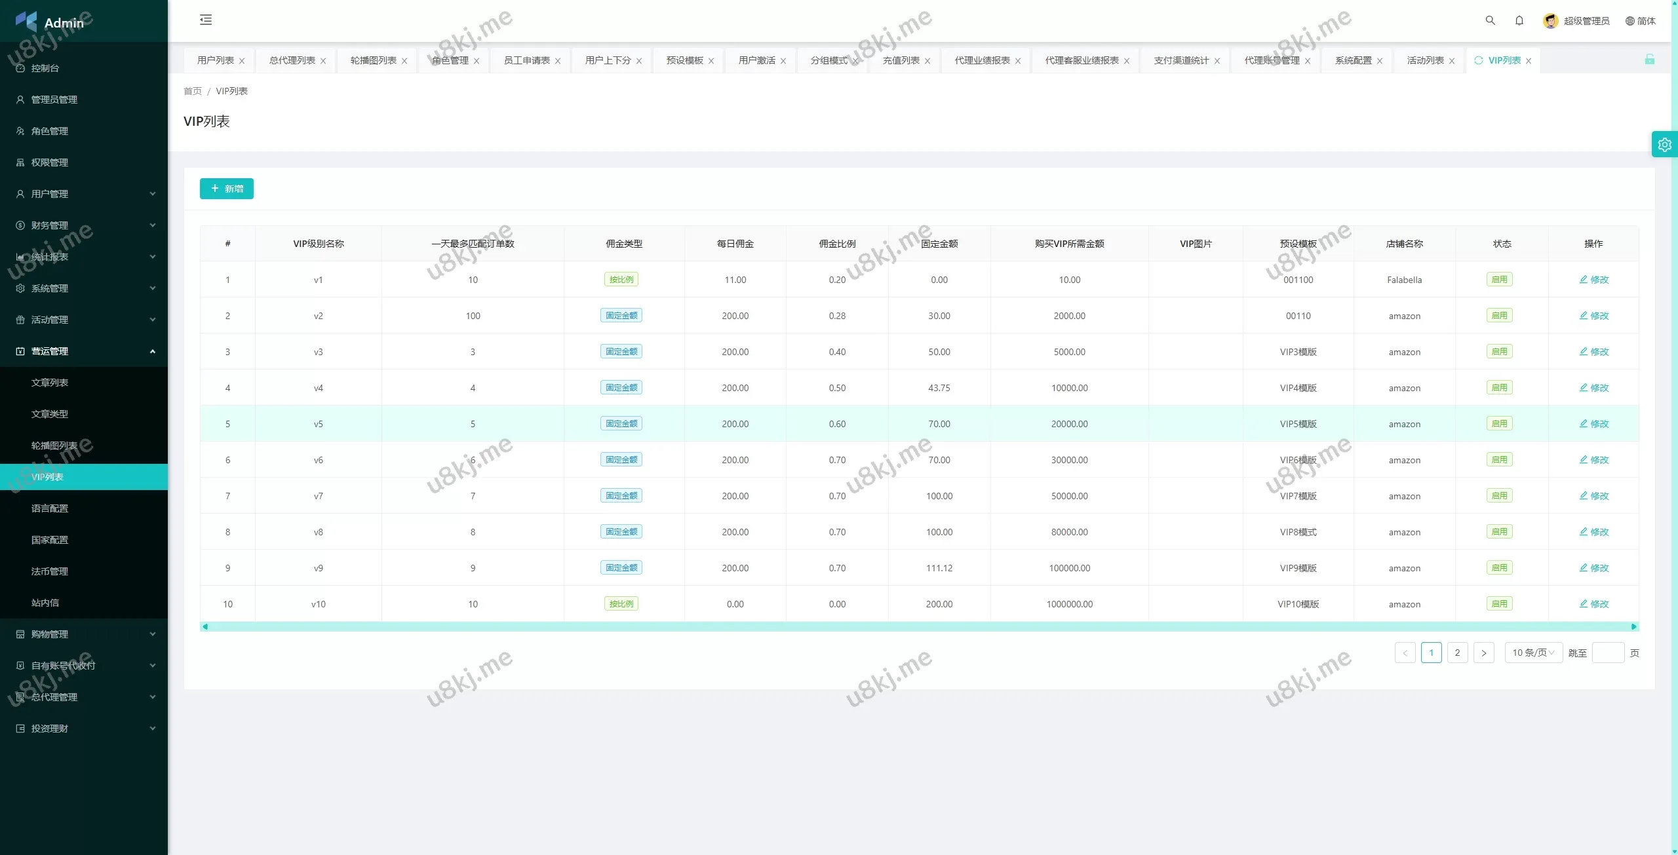The height and width of the screenshot is (855, 1678).
Task: Open notifications bell icon
Action: click(1519, 20)
